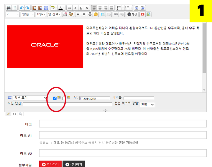Viewport: 212px width, 167px height.
Task: Check the unchecked image alignment checkbox
Action: point(64,98)
